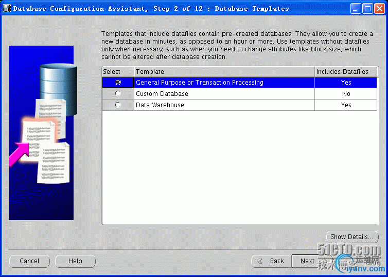
Task: Minimize the Database Configuration Assistant window
Action: click(x=356, y=9)
